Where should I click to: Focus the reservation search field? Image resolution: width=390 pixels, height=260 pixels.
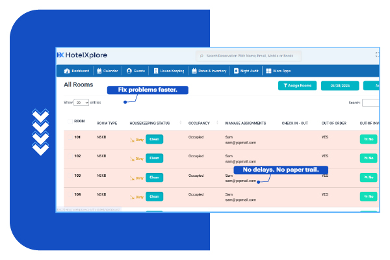[x=249, y=56]
